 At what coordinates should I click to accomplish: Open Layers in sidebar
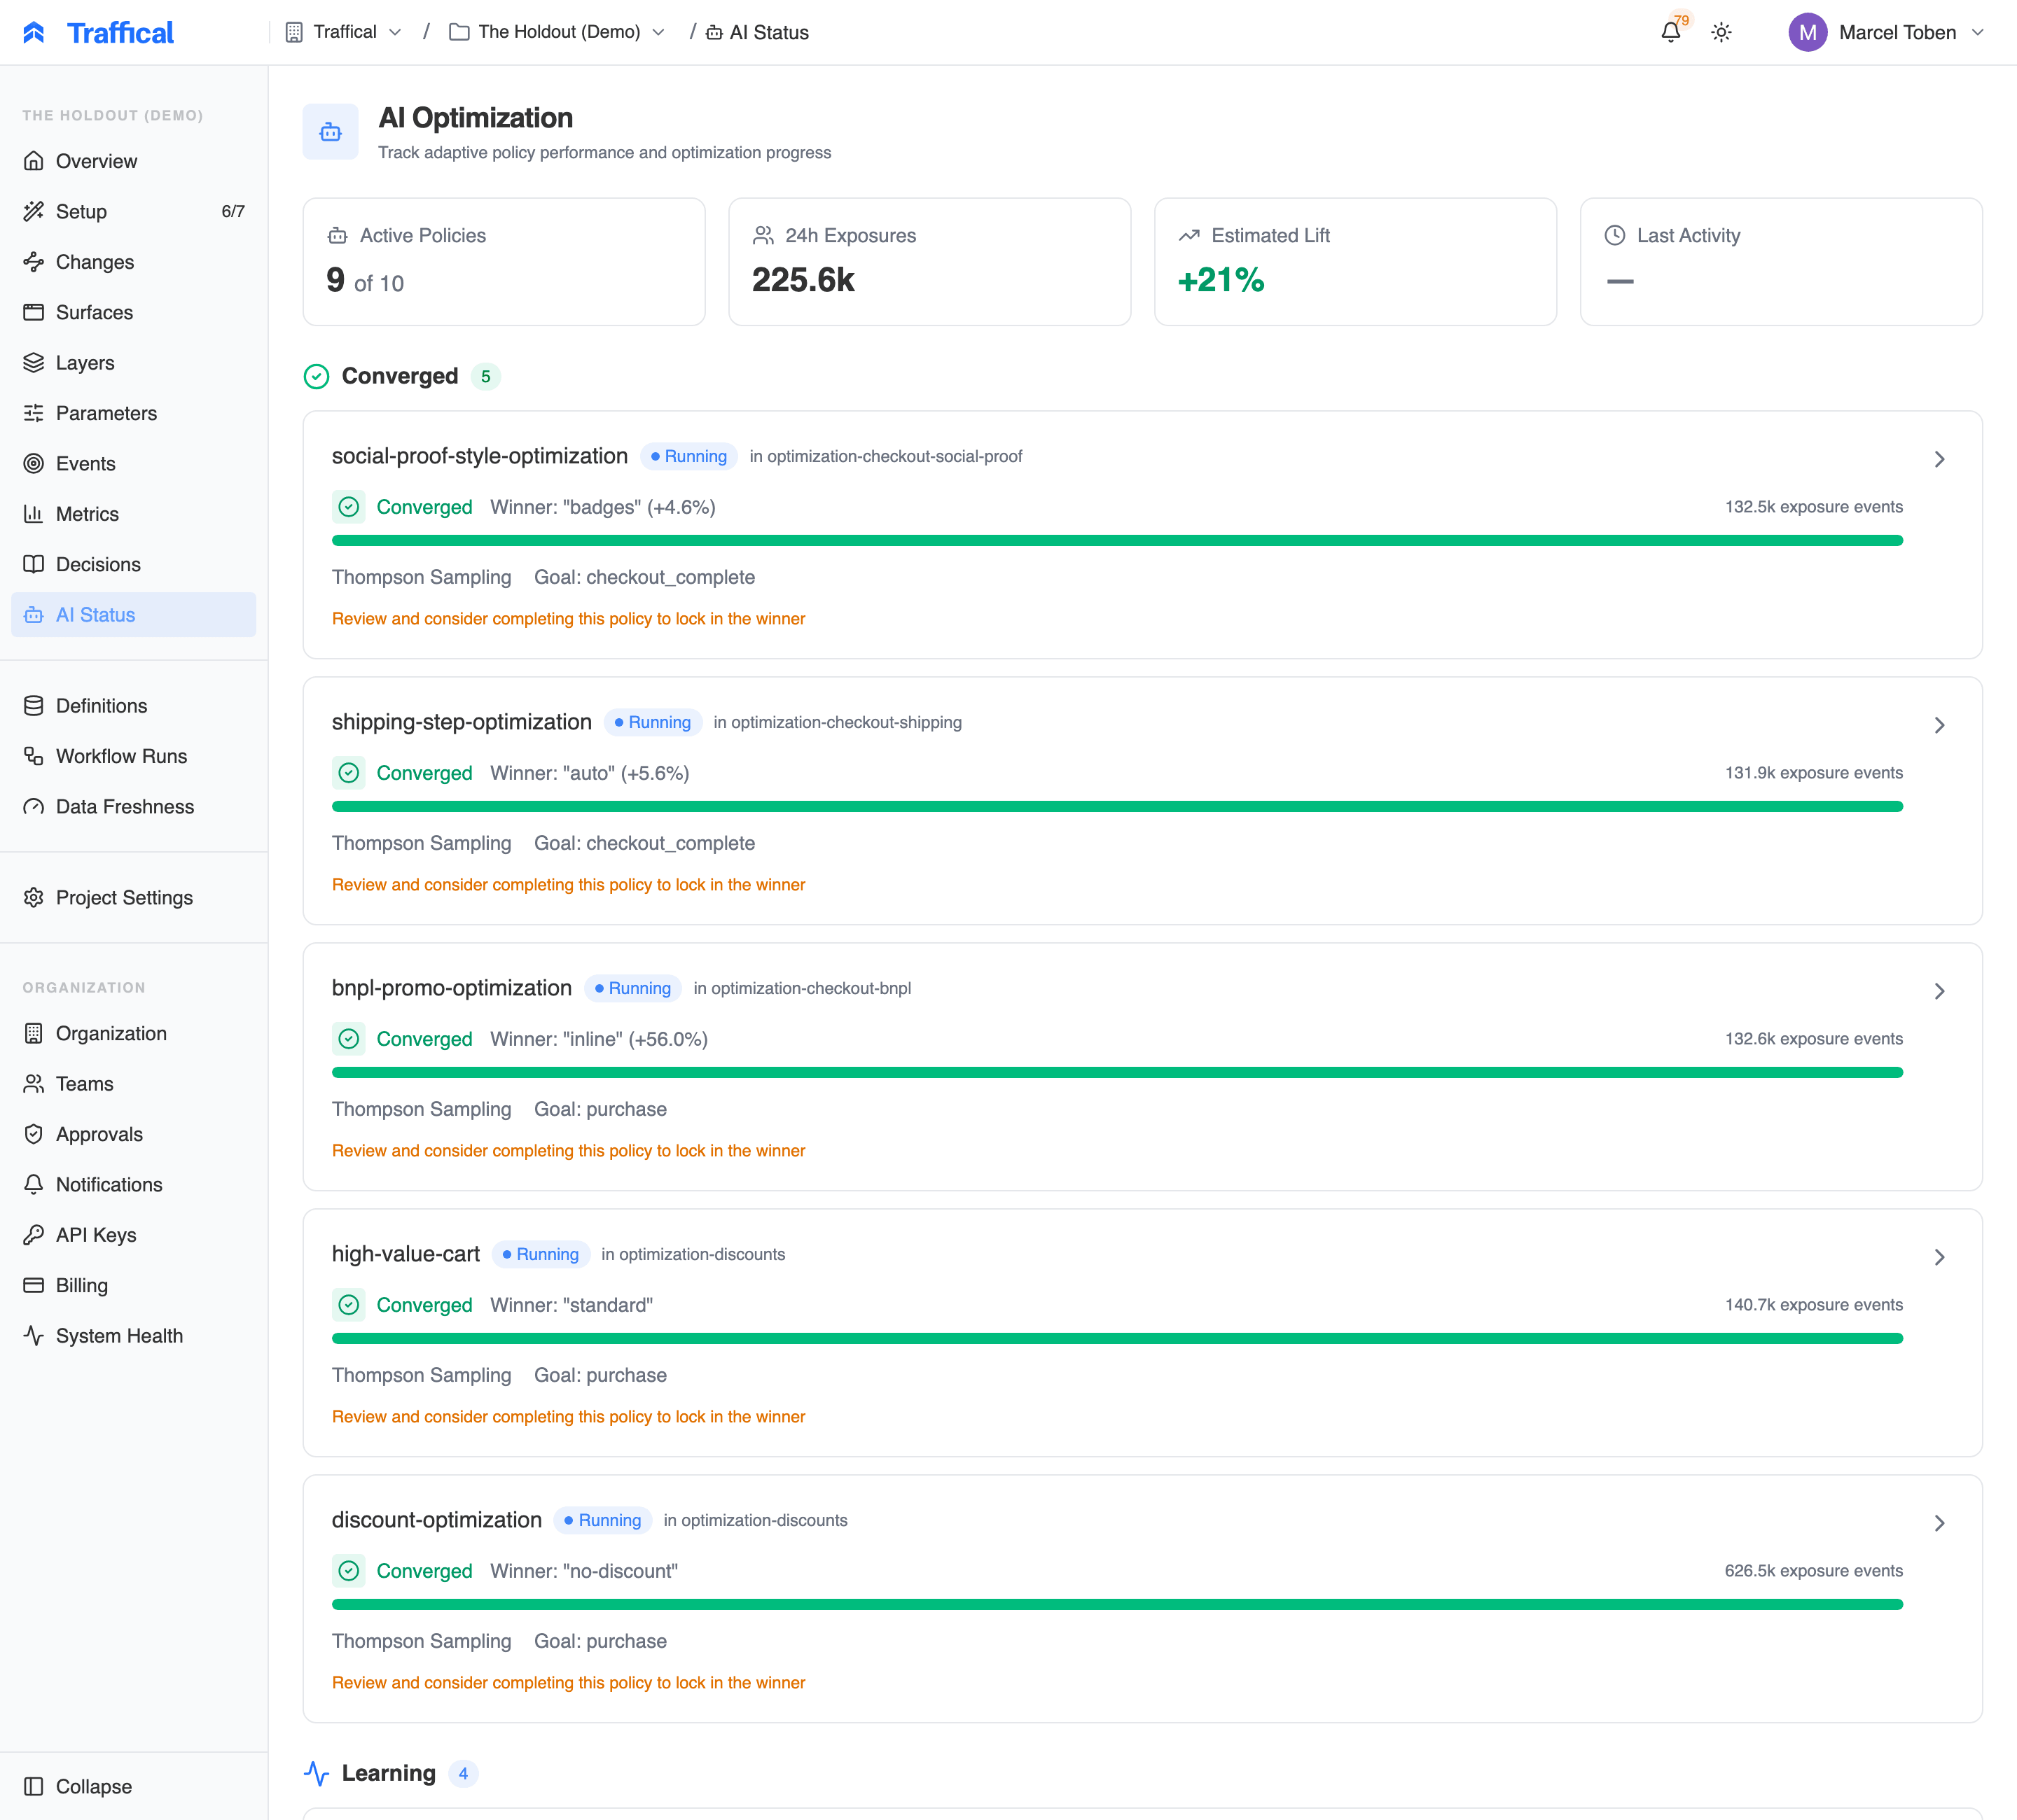[133, 362]
